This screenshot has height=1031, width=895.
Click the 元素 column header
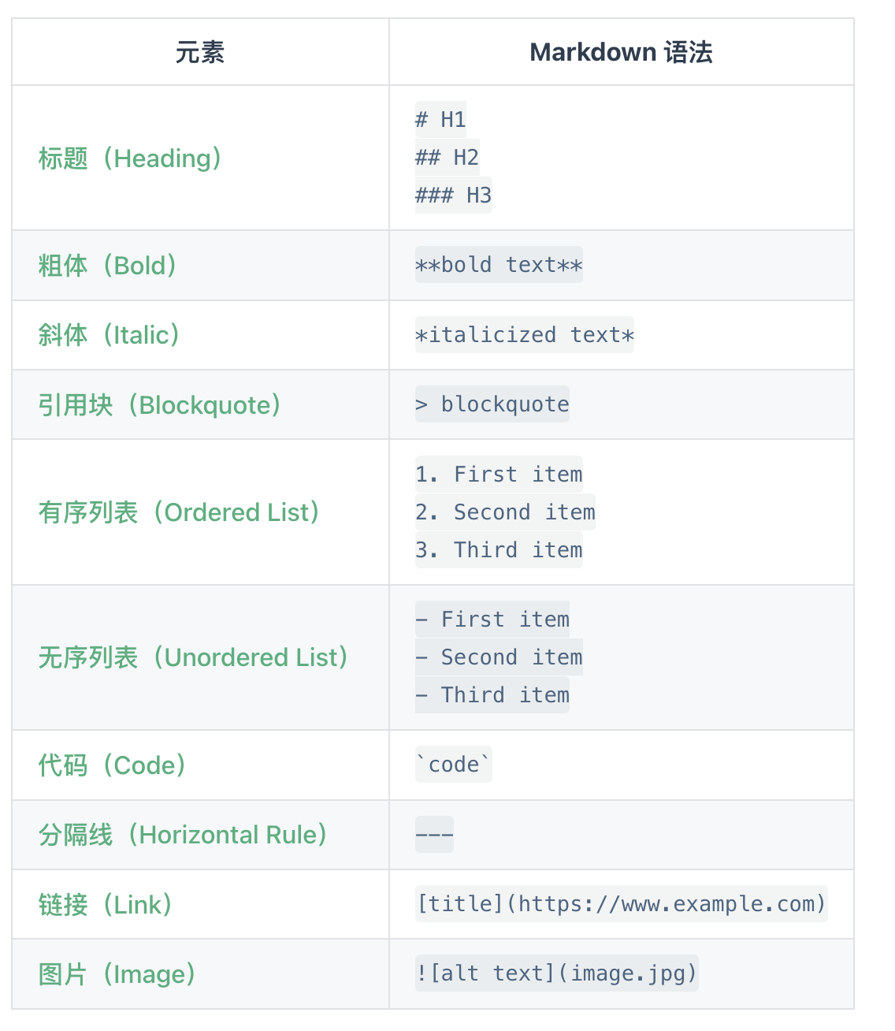(200, 53)
